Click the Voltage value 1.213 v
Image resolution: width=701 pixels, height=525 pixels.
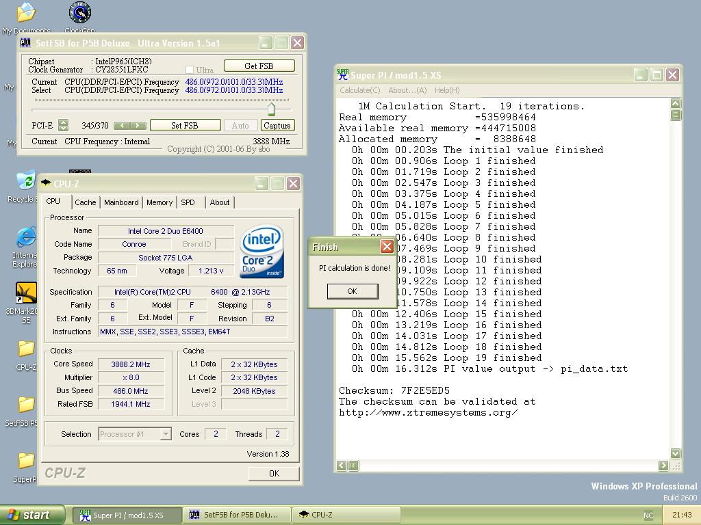click(x=211, y=271)
